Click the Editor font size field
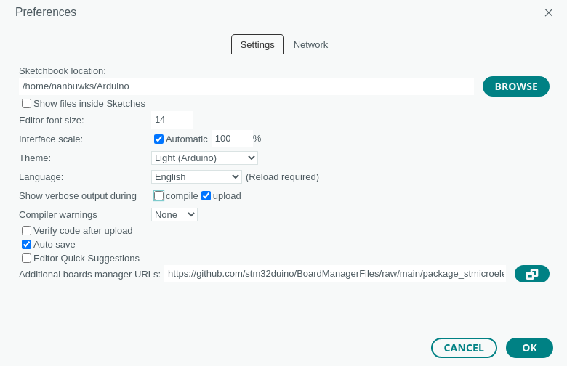 point(172,120)
